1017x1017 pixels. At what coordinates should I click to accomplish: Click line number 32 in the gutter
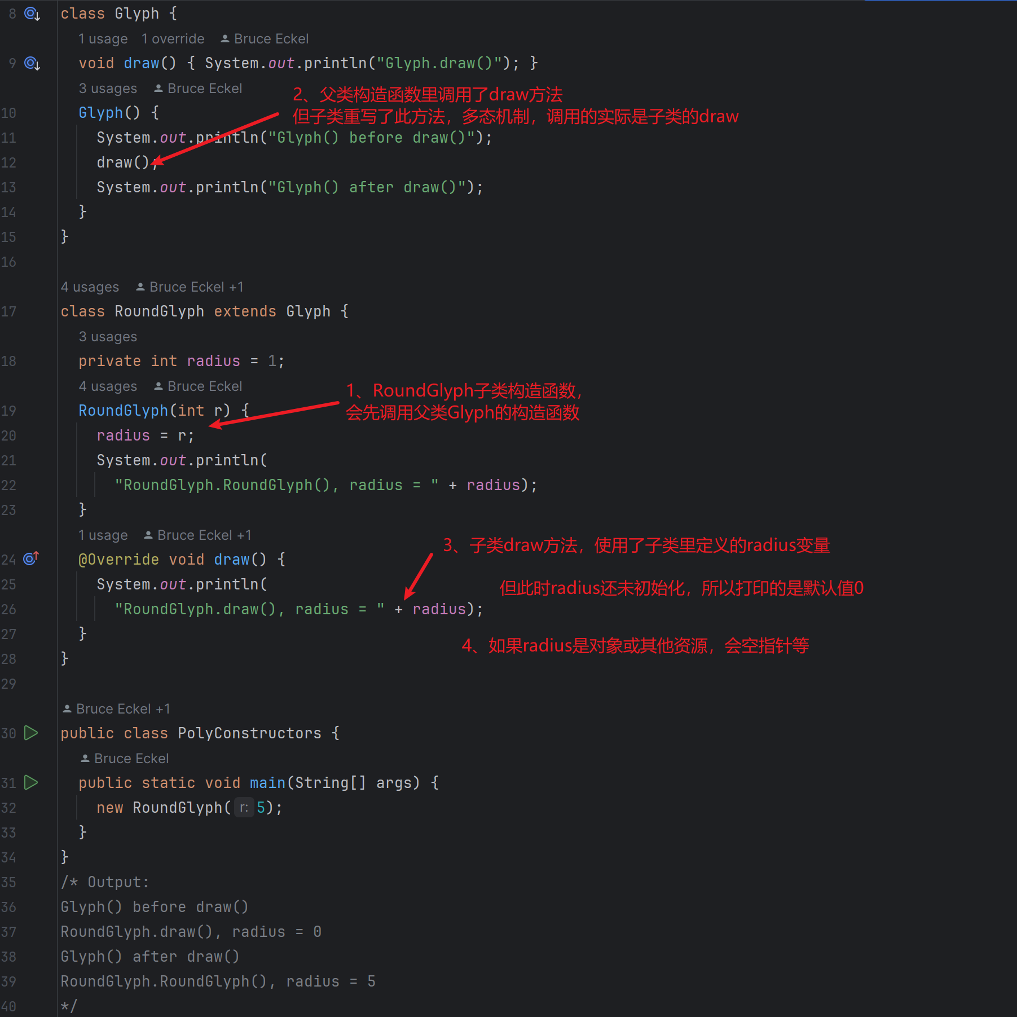pos(8,808)
